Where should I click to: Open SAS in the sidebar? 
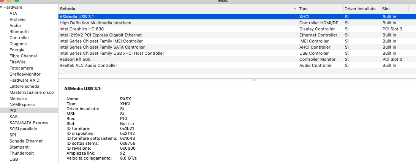click(14, 117)
